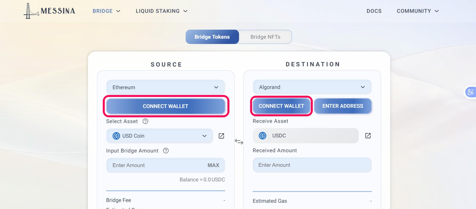This screenshot has height=209, width=476.
Task: Show help for Select Asset
Action: tap(145, 121)
